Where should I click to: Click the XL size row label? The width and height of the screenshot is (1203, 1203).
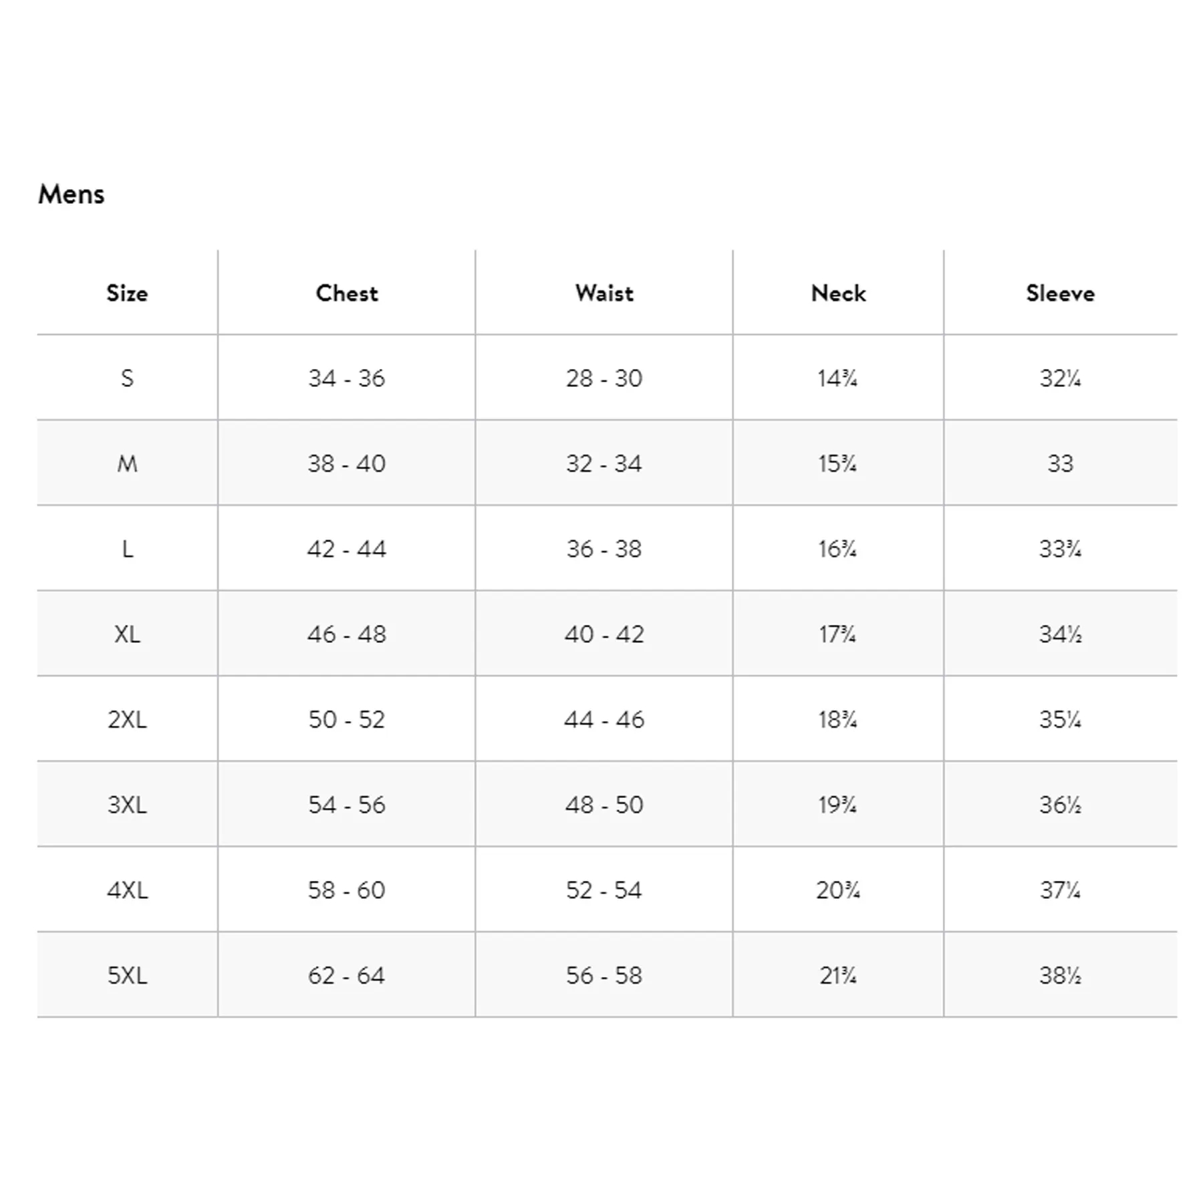coord(127,634)
